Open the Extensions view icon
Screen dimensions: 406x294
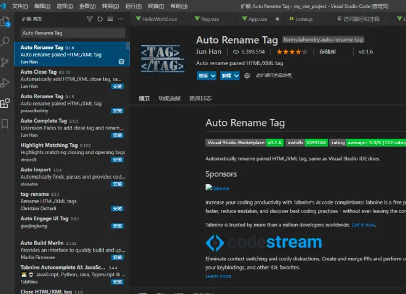point(5,103)
